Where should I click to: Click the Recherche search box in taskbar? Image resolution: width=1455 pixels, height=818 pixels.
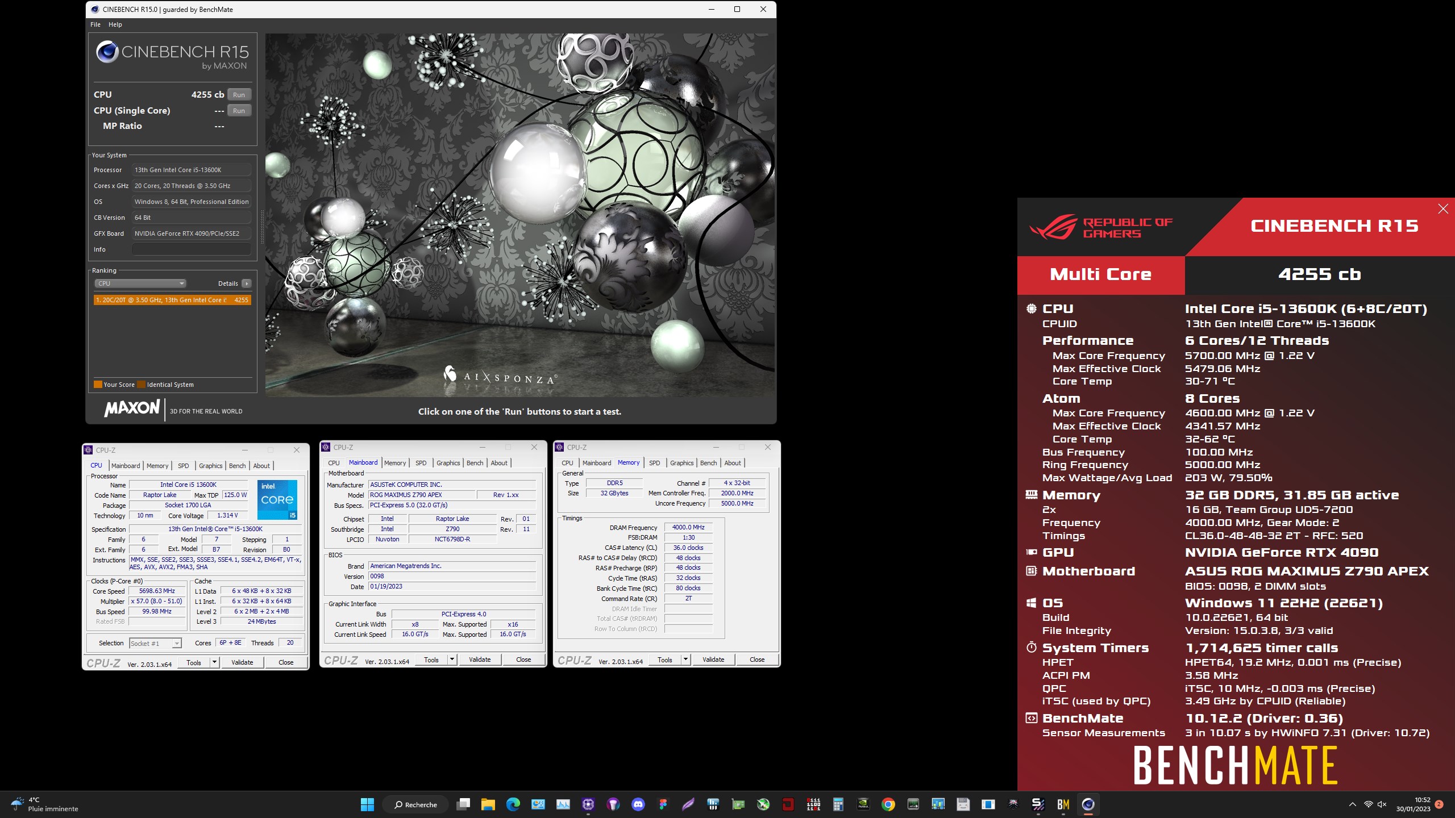click(x=416, y=804)
